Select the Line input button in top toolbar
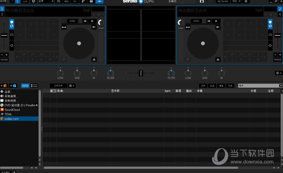283x173 pixels. point(25,1)
